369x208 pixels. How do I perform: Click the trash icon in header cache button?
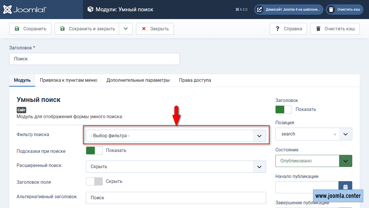click(x=331, y=10)
